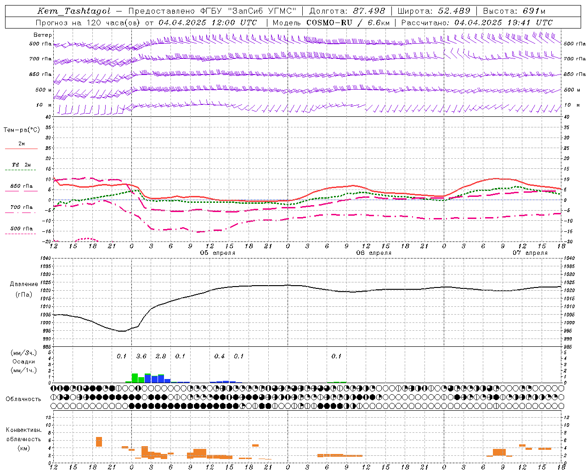Click the 05 апреля date label

coord(218,253)
